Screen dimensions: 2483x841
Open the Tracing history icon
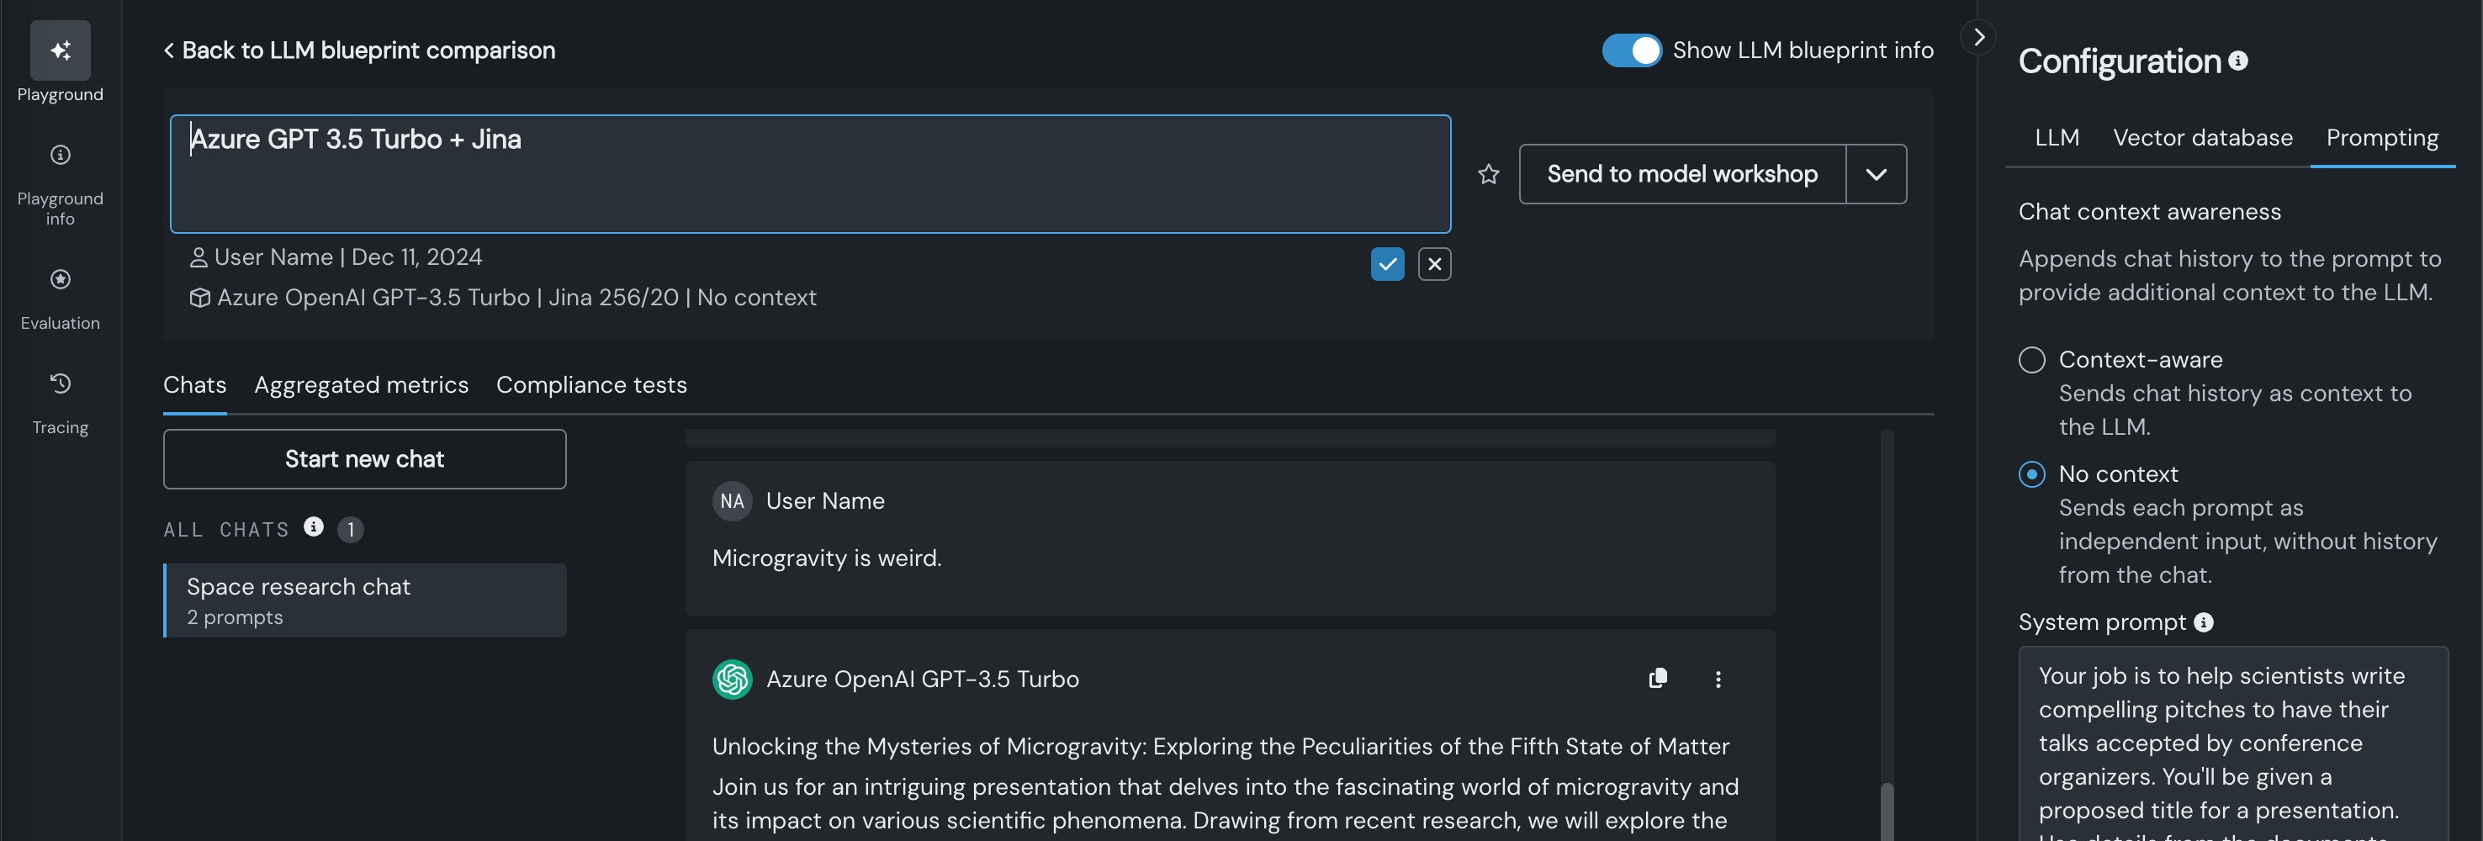pyautogui.click(x=60, y=383)
